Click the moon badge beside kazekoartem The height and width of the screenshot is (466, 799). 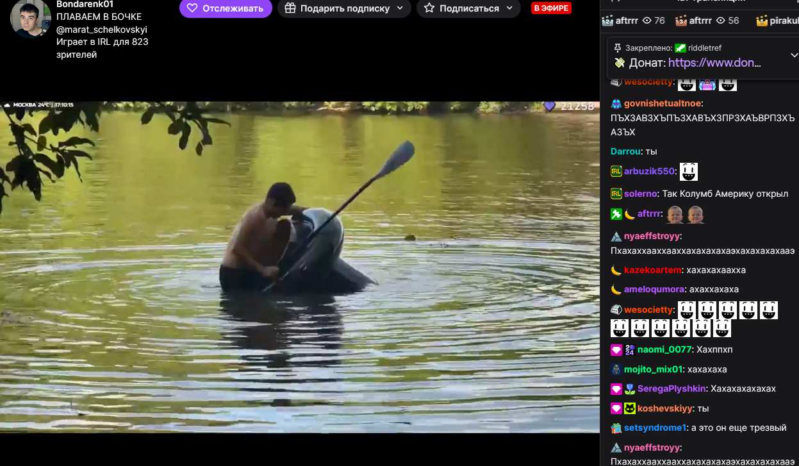pyautogui.click(x=616, y=270)
